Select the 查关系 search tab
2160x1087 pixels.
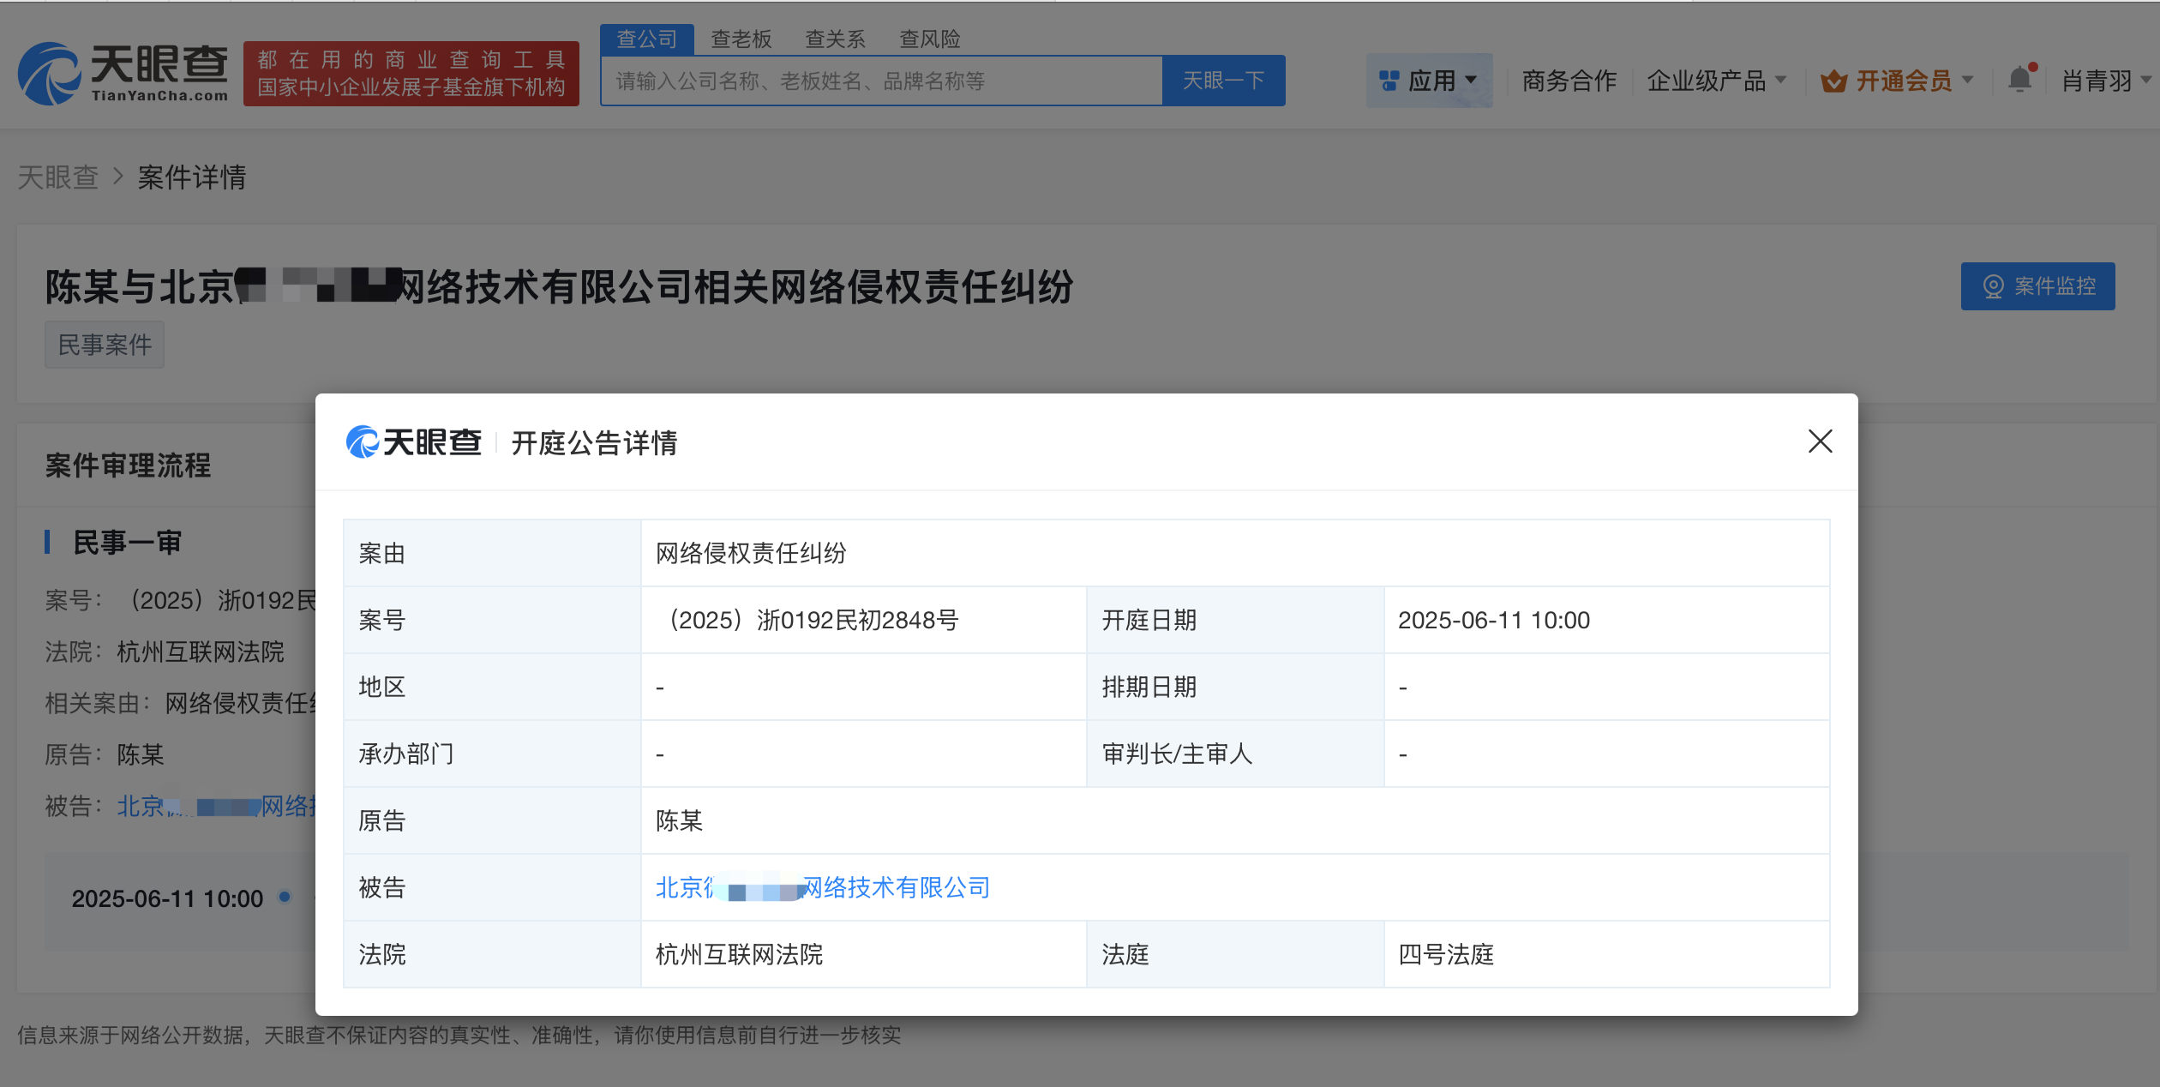[x=835, y=39]
